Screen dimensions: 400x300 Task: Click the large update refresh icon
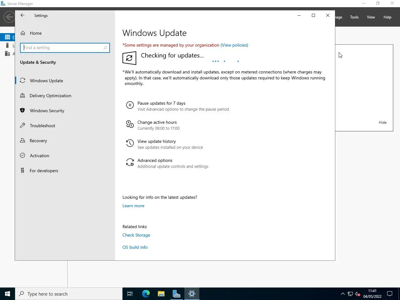(129, 58)
